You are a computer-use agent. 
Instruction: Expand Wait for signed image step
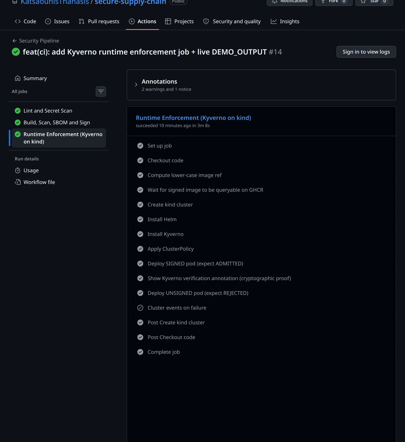[x=261, y=190]
